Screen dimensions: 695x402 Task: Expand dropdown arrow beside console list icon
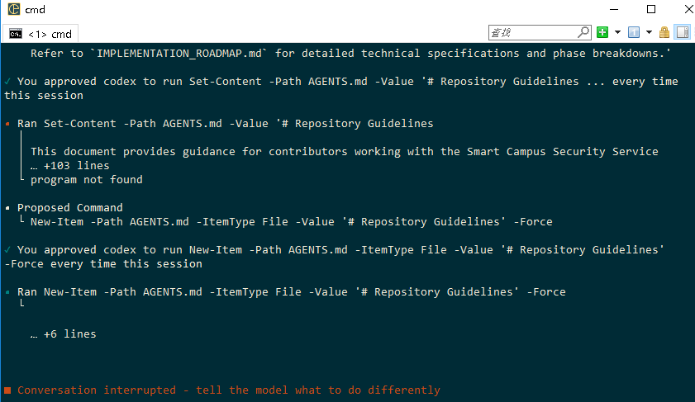(649, 32)
